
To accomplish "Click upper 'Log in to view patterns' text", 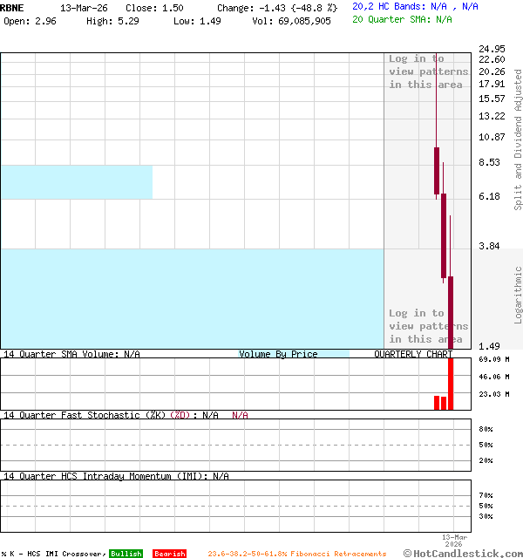I will (428, 71).
